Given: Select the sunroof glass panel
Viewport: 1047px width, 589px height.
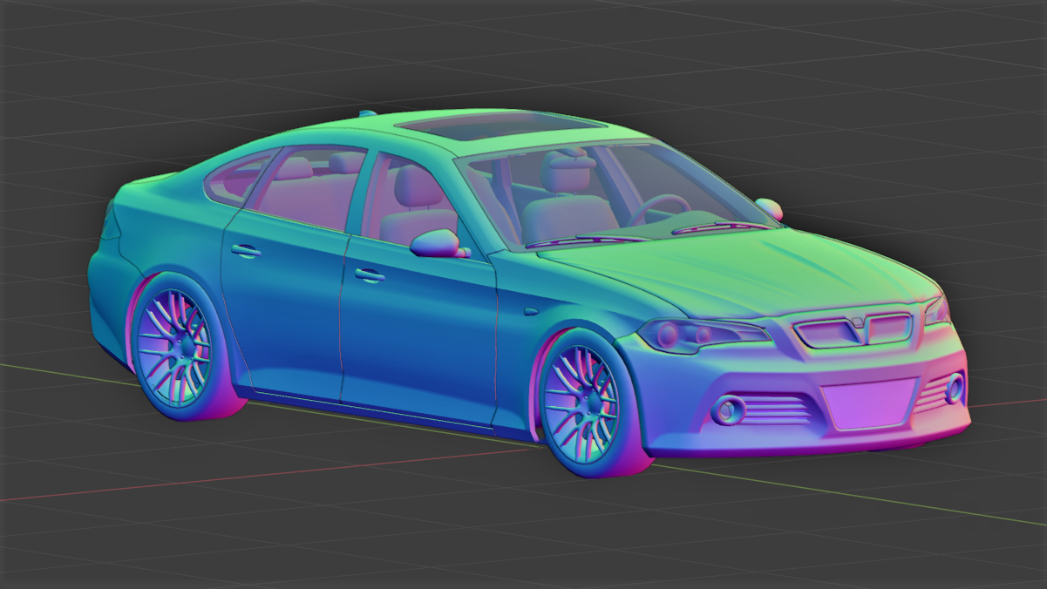Looking at the screenshot, I should coord(500,125).
